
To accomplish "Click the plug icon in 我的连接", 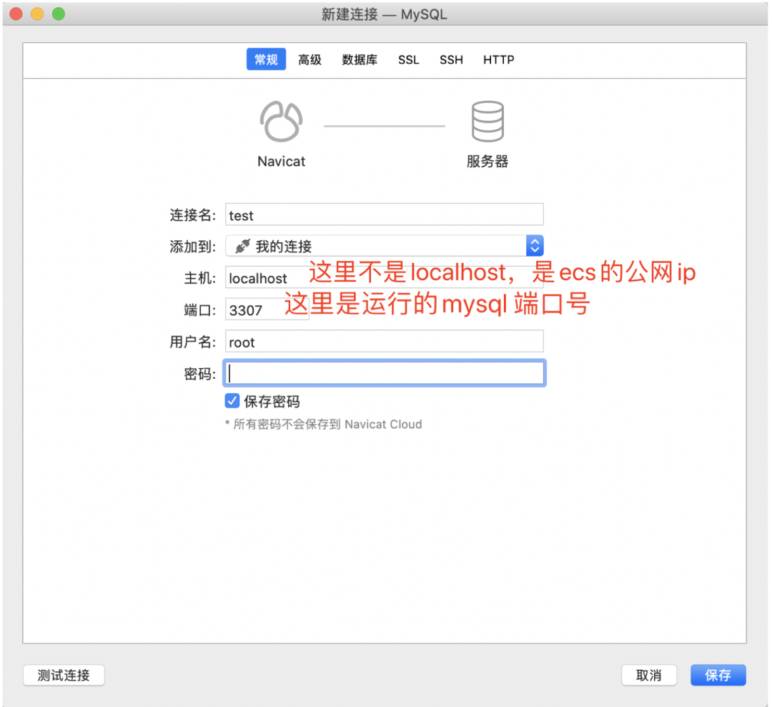I will click(242, 246).
